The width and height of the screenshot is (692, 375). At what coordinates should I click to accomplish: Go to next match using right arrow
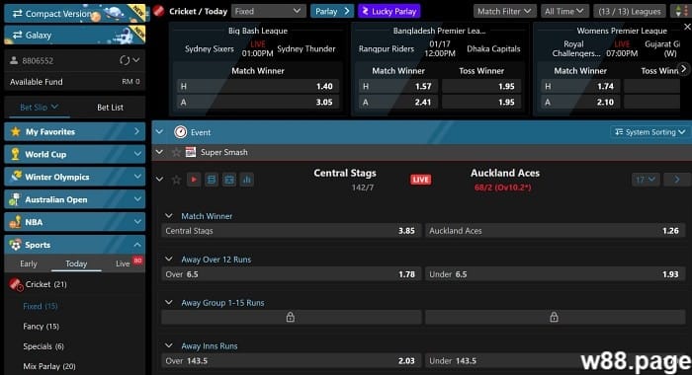tap(677, 180)
